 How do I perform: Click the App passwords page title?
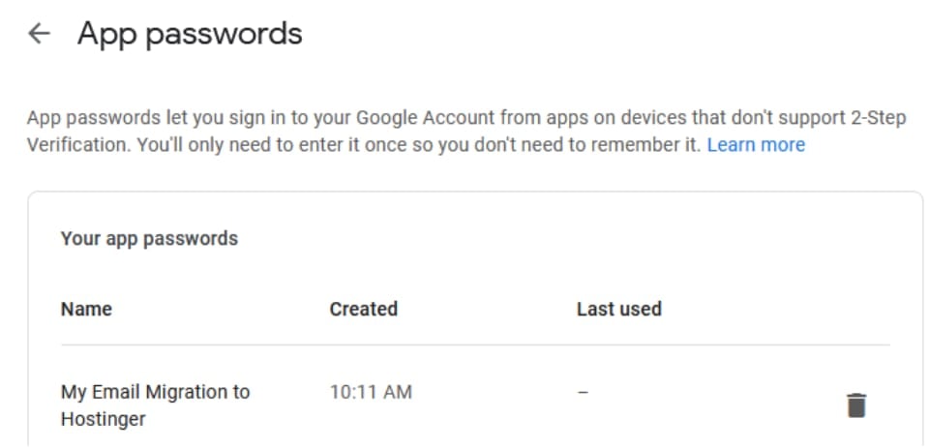(x=190, y=34)
